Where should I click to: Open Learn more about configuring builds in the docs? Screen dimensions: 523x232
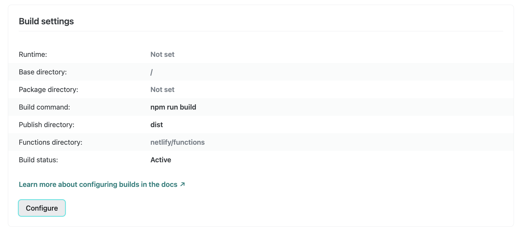[98, 184]
